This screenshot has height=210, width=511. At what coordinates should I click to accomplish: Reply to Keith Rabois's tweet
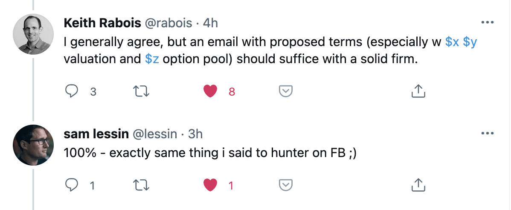point(71,91)
